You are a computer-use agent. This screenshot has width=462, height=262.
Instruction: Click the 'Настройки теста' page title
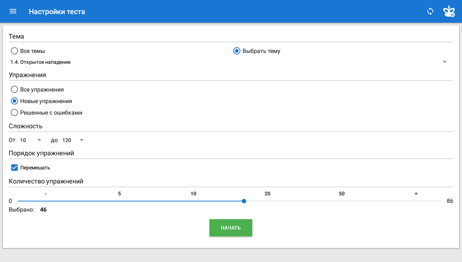(x=57, y=12)
